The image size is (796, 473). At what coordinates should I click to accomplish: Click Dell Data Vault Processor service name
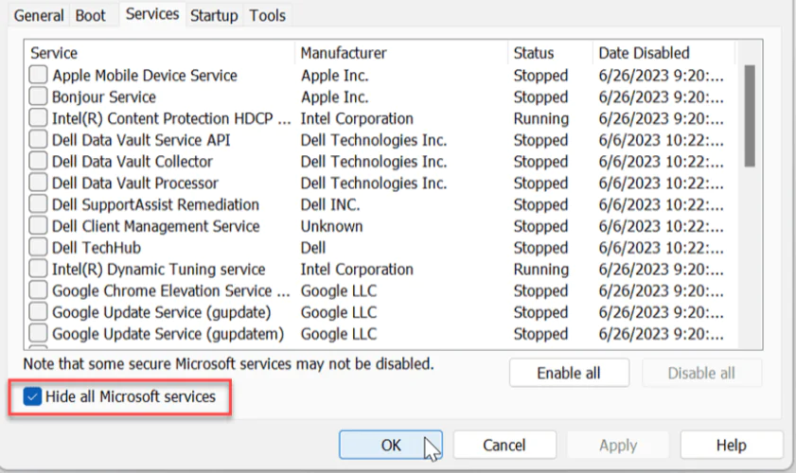tap(135, 184)
